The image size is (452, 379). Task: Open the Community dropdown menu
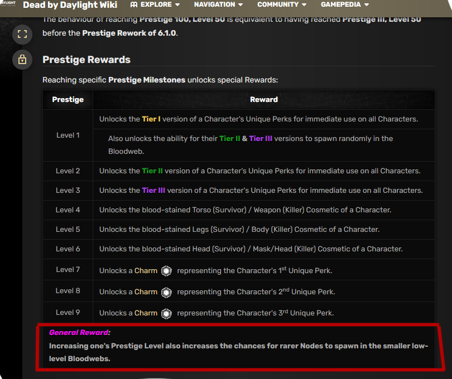[282, 4]
